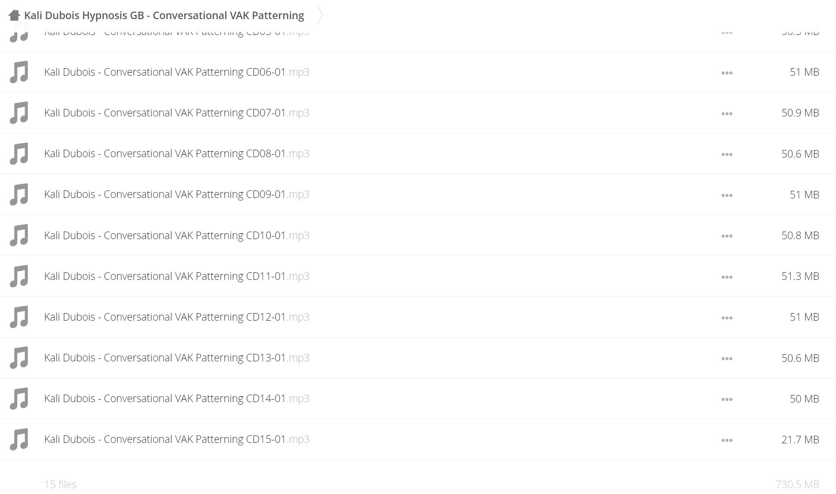Click the music note icon for CD11-01

click(19, 276)
